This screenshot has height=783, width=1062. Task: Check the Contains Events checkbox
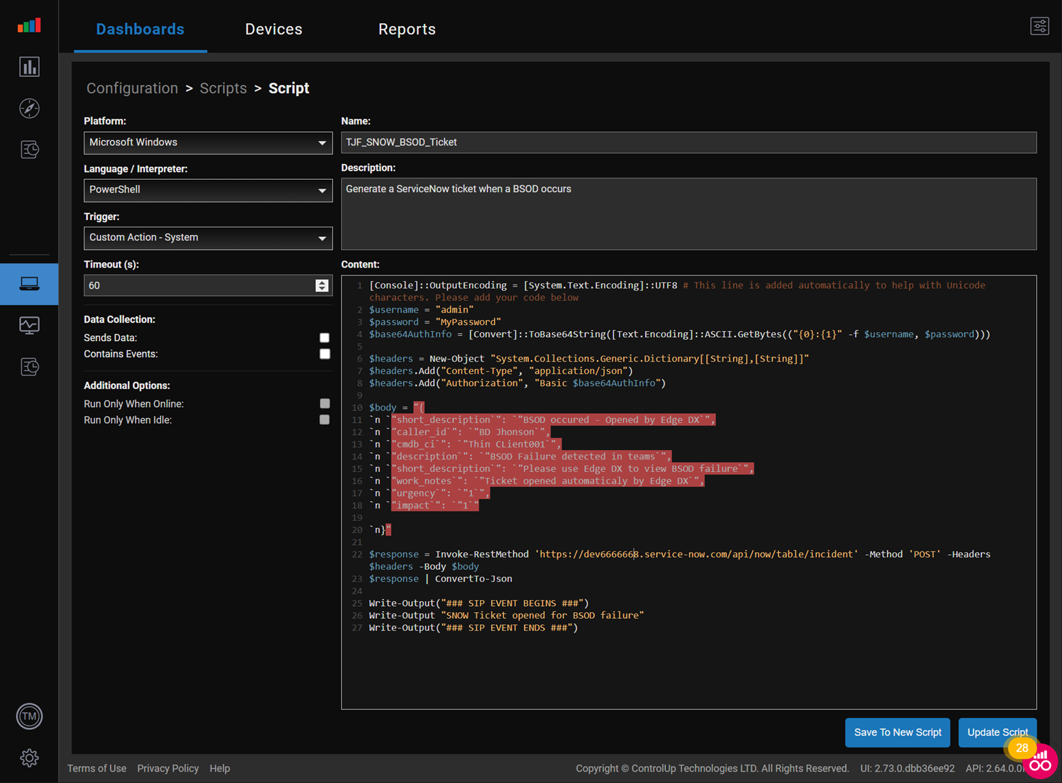pos(325,354)
